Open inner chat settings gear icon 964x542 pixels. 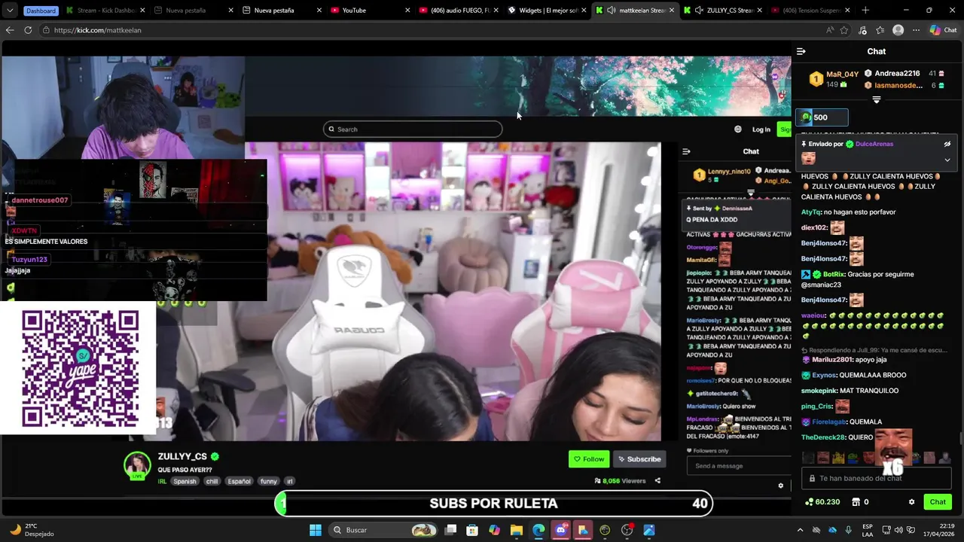coord(781,486)
